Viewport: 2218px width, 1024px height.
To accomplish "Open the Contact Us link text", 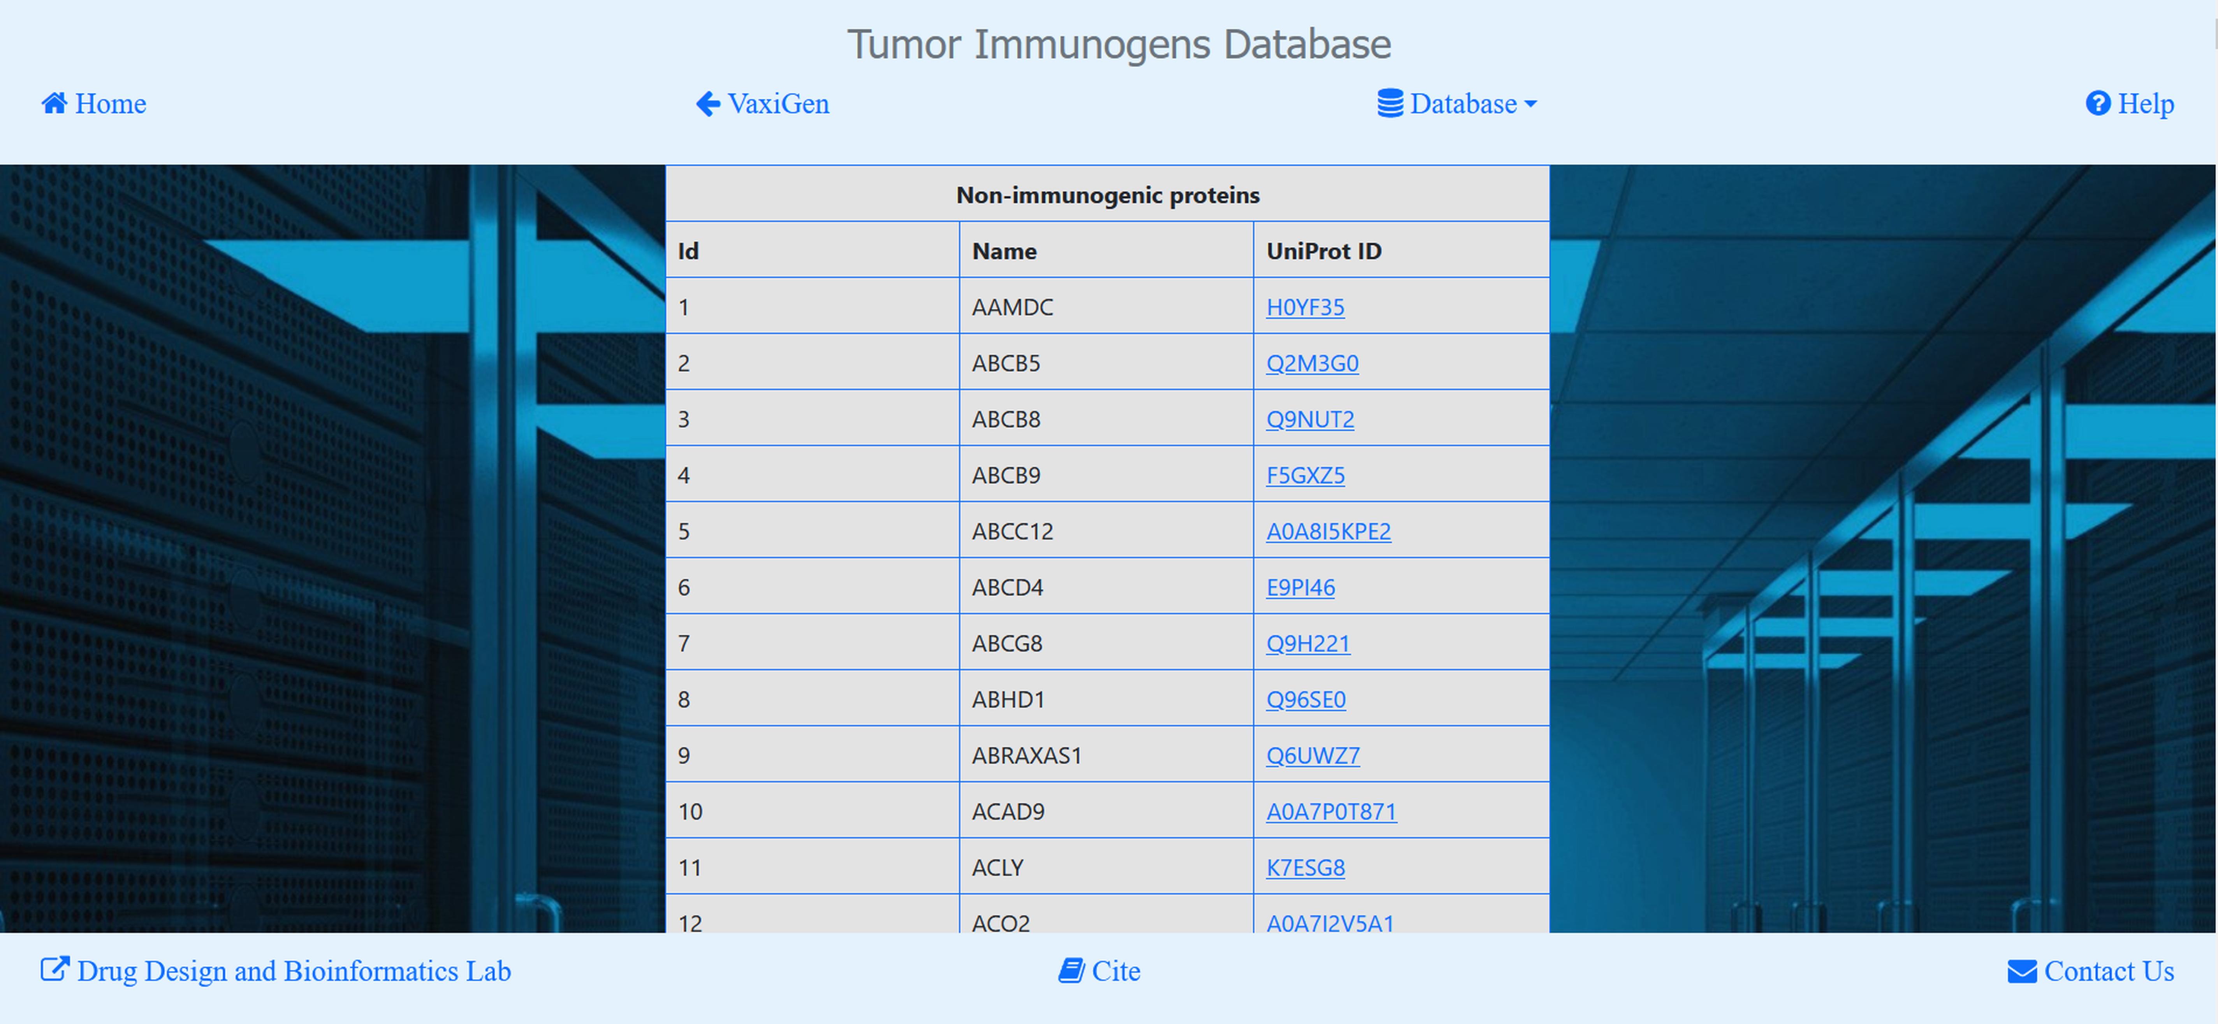I will [2109, 971].
